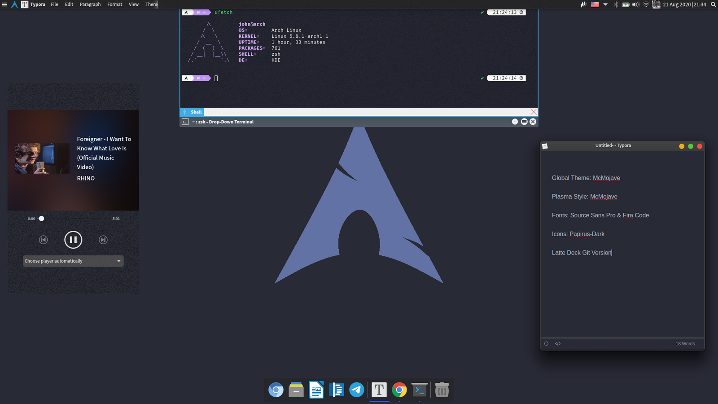Viewport: 718px width, 404px height.
Task: Click the keep-open dot button in Drop-Down Terminal
Action: [x=515, y=122]
